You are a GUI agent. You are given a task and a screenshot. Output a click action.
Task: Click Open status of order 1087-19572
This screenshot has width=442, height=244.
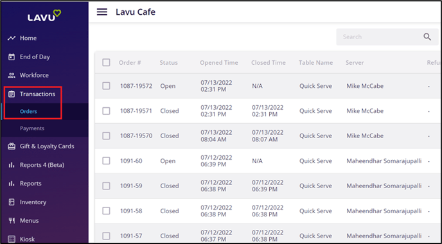168,86
